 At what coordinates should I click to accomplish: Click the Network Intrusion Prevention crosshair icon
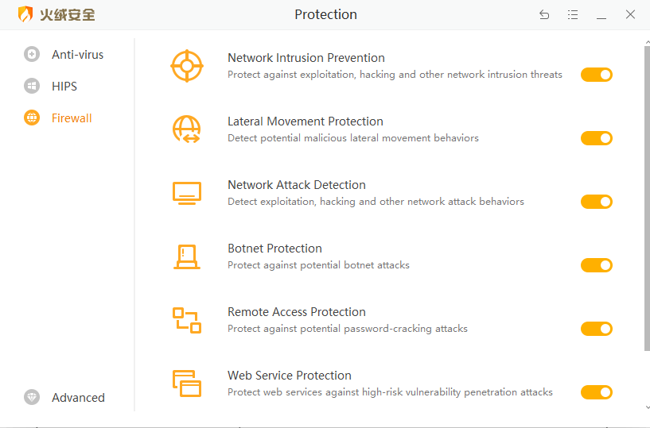[x=187, y=66]
